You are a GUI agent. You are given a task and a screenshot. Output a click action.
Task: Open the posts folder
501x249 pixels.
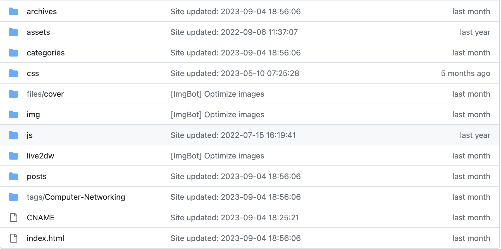tap(37, 176)
